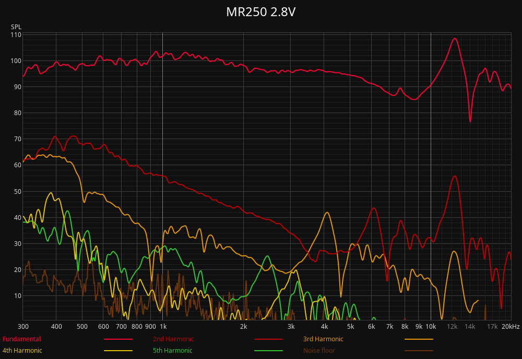Click the 900 frequency axis label

click(150, 326)
